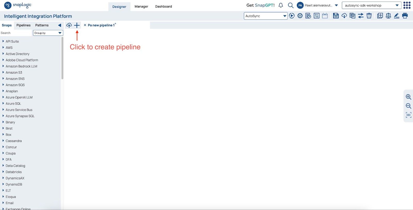Click the fit-to-screen icon on the right
The height and width of the screenshot is (210, 413).
point(408,115)
